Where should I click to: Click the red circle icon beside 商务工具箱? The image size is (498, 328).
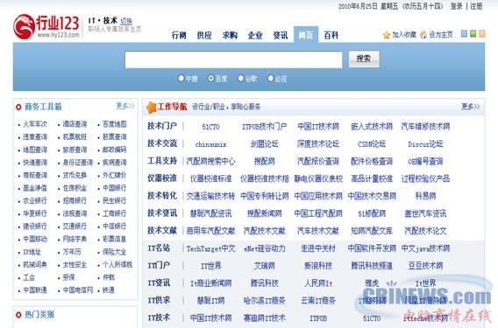pos(18,108)
